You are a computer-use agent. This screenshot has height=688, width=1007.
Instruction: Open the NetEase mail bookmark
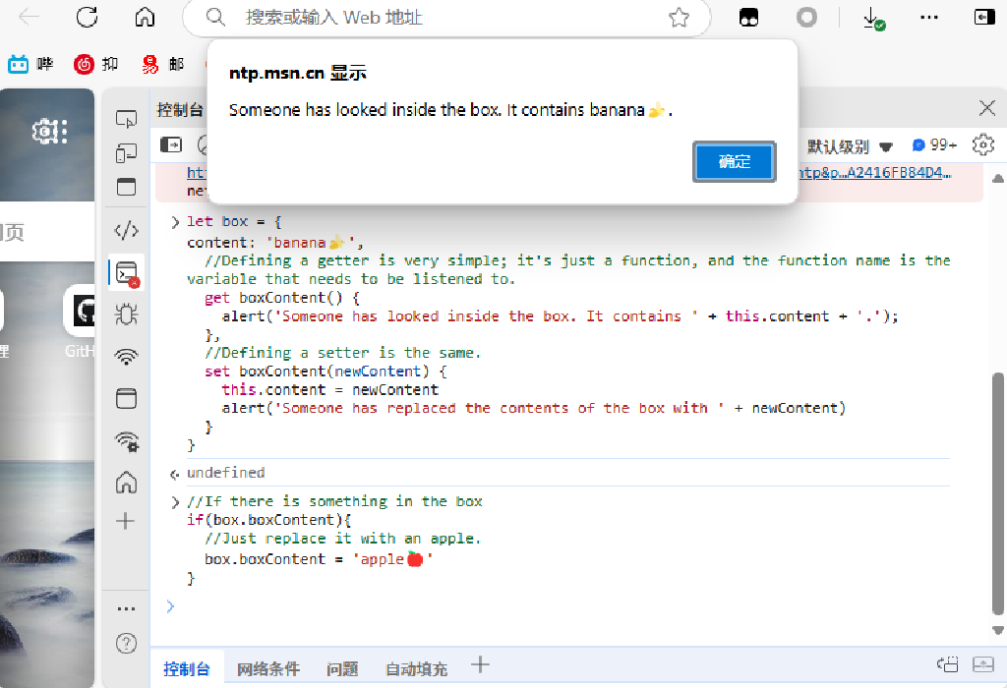tap(164, 64)
